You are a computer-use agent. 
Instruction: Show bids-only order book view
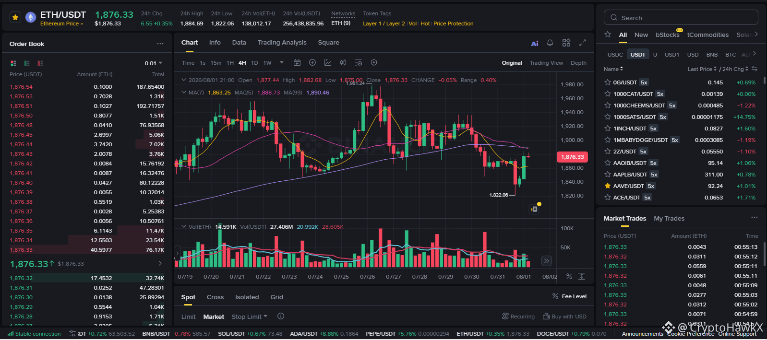pos(27,63)
